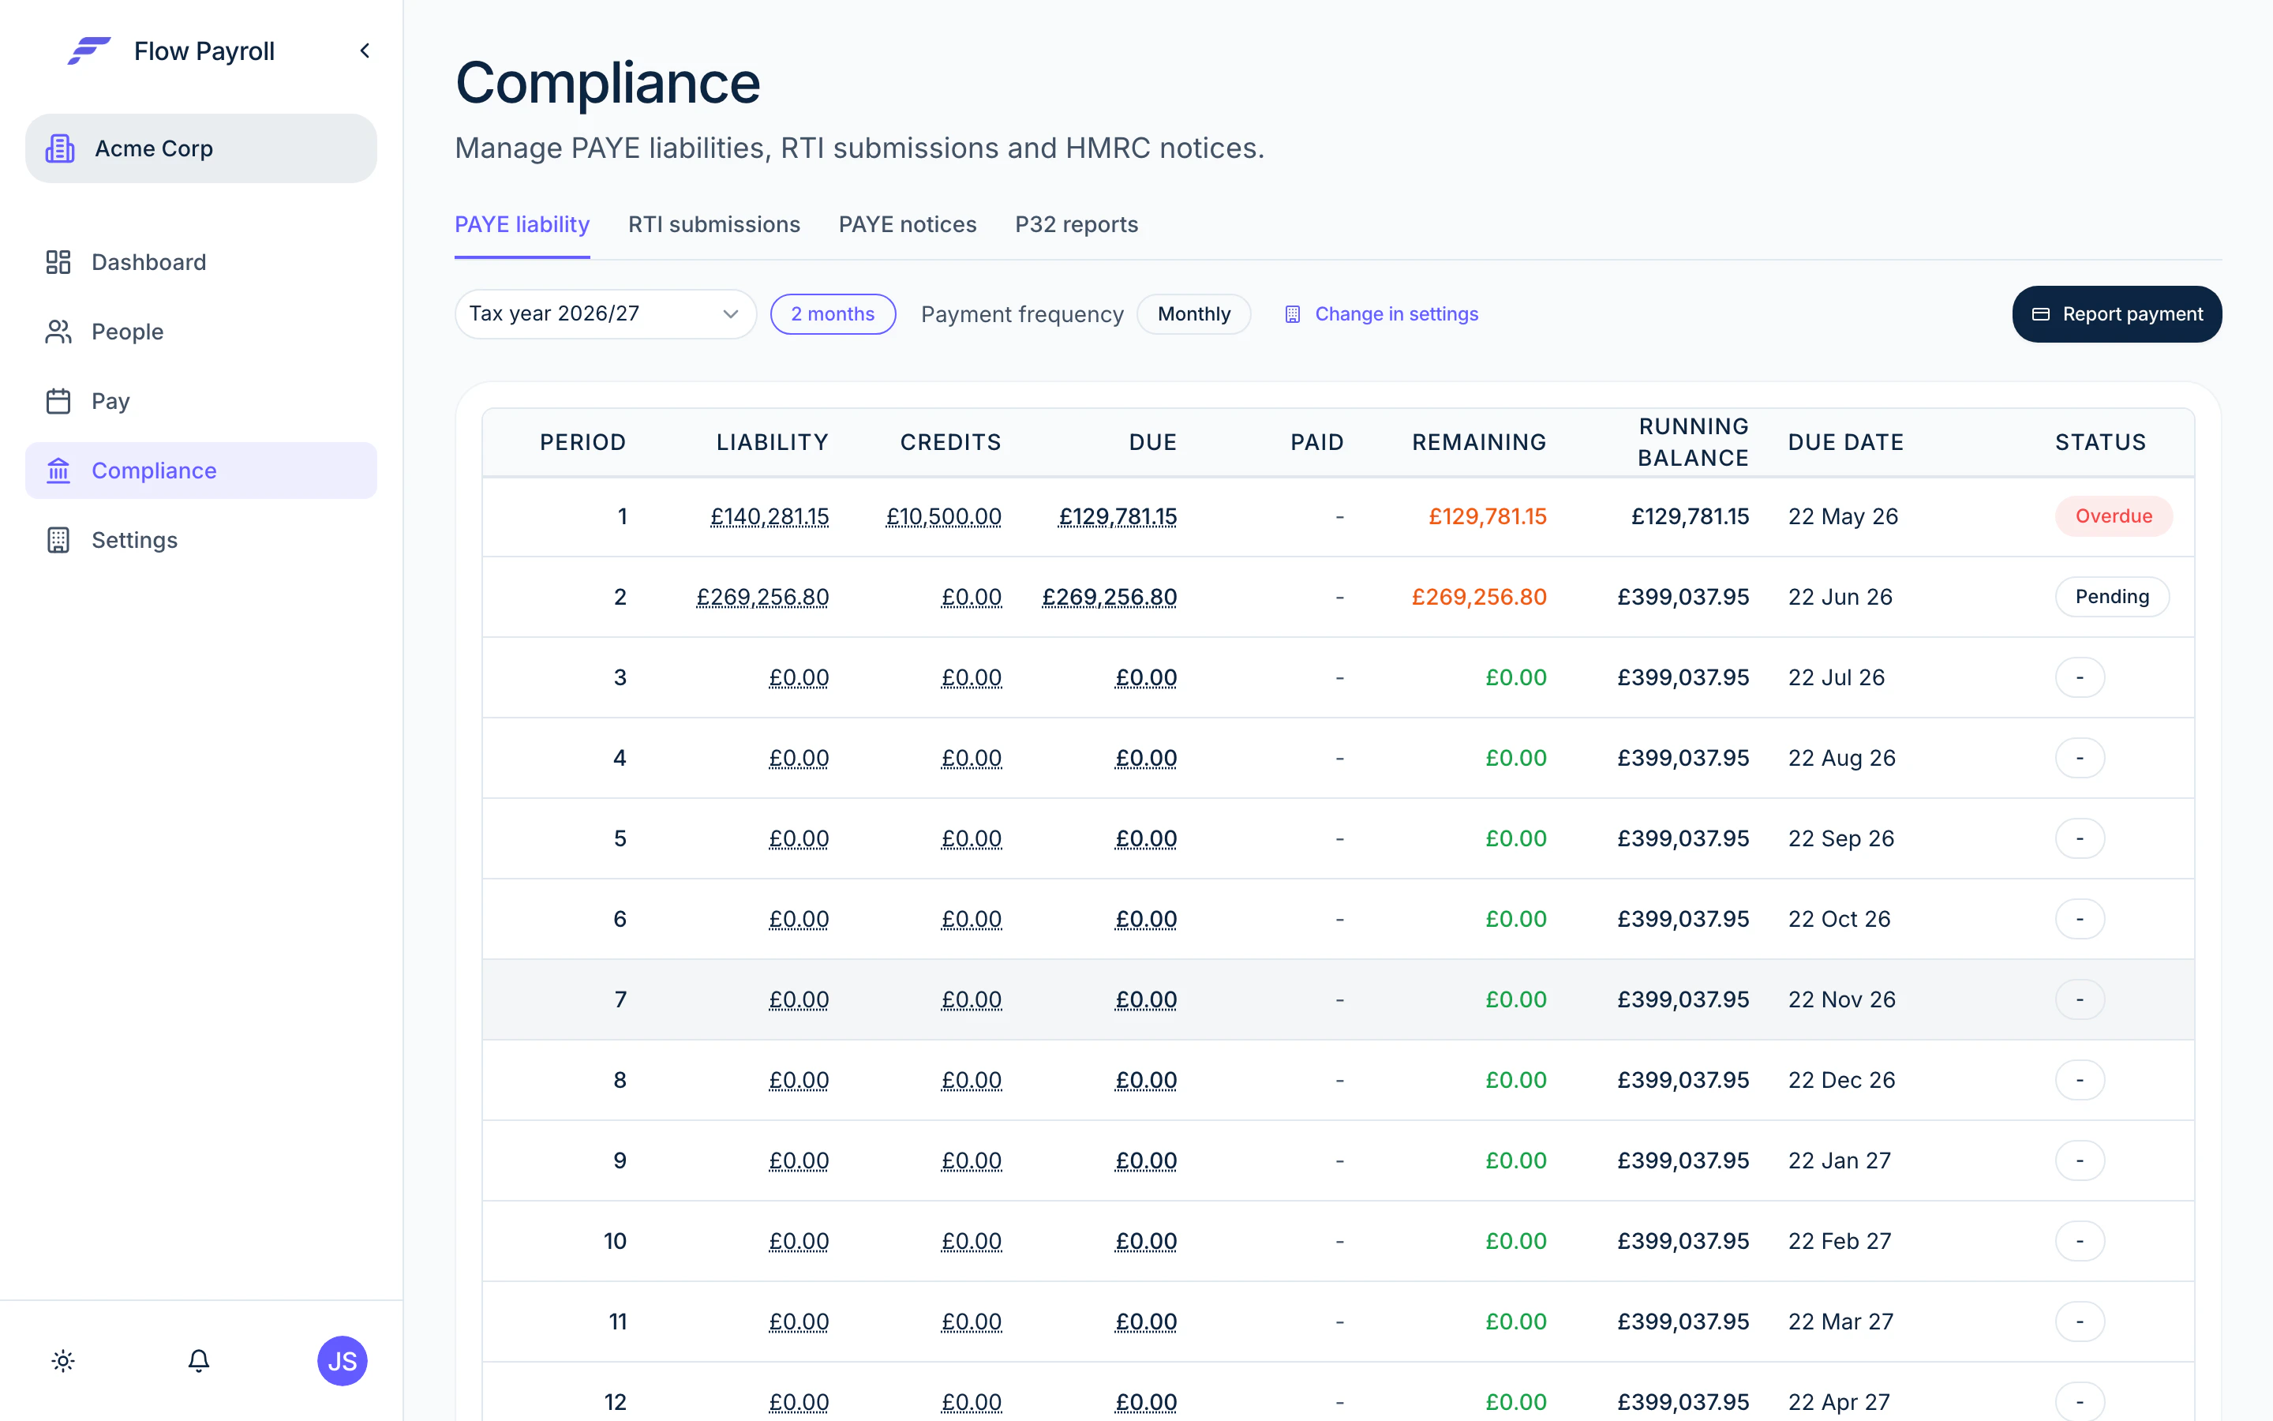
Task: Switch to the RTI submissions tab
Action: click(713, 225)
